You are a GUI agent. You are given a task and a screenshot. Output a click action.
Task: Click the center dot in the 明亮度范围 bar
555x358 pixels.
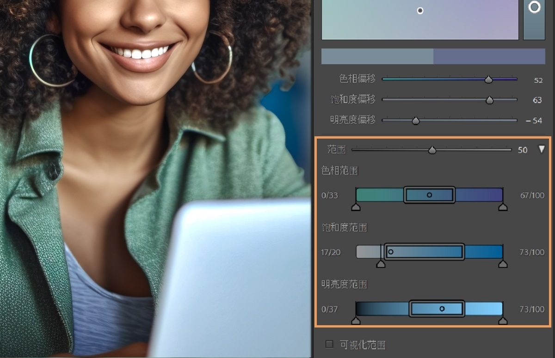click(442, 309)
